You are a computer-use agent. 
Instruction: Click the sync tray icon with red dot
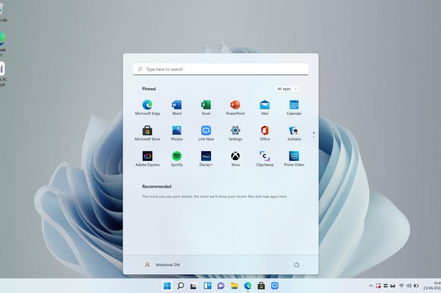pyautogui.click(x=379, y=286)
